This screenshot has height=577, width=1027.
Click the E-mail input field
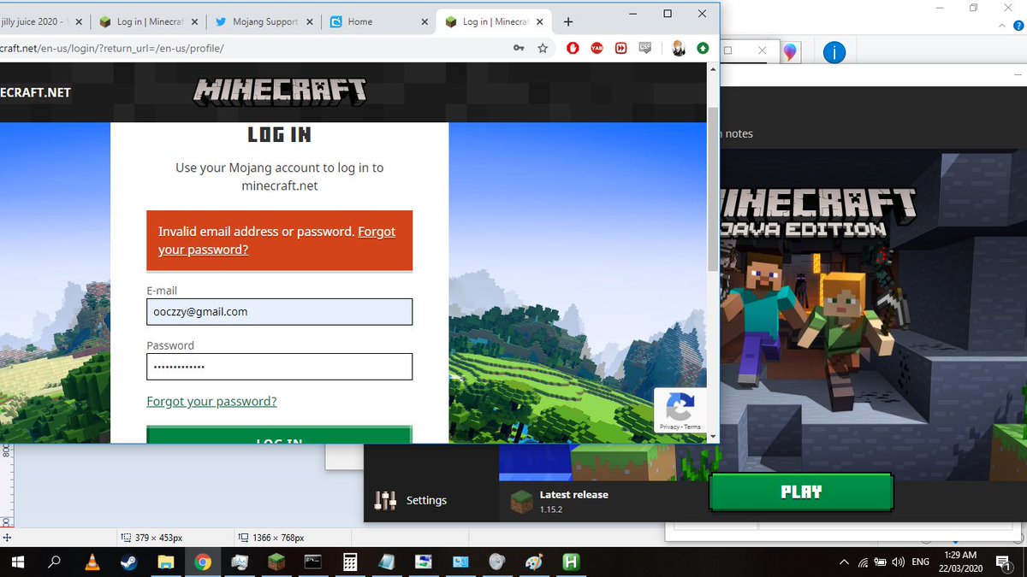click(279, 312)
